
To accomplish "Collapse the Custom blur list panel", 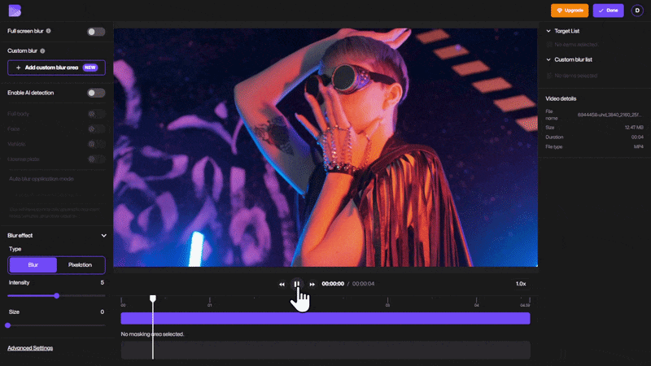I will pyautogui.click(x=548, y=59).
